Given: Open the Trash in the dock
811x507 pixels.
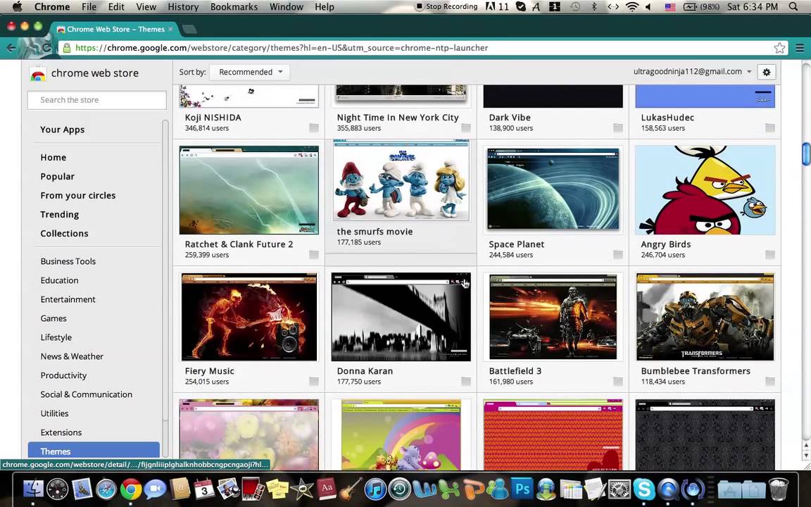Looking at the screenshot, I should coord(779,489).
